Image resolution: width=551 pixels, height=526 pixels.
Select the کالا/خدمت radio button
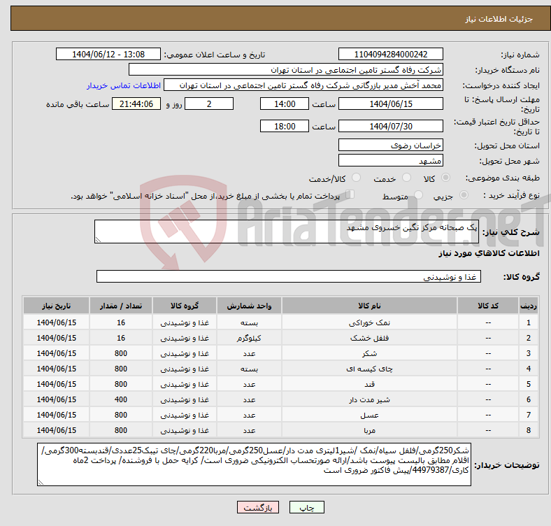point(357,178)
